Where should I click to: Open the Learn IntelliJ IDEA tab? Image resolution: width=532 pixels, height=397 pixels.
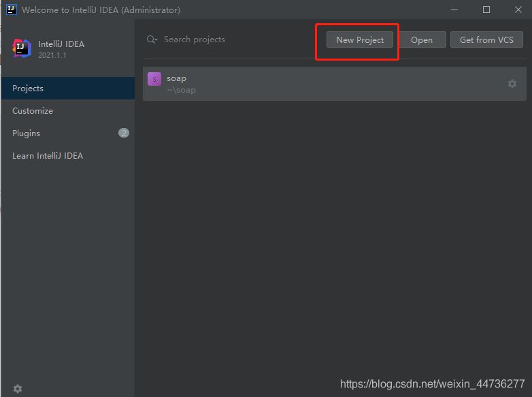(48, 156)
